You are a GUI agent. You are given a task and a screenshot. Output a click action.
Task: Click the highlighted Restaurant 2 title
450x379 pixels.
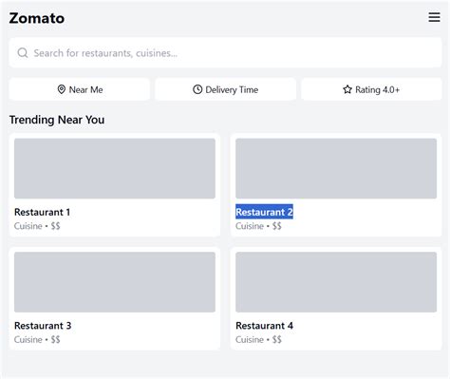pos(264,212)
